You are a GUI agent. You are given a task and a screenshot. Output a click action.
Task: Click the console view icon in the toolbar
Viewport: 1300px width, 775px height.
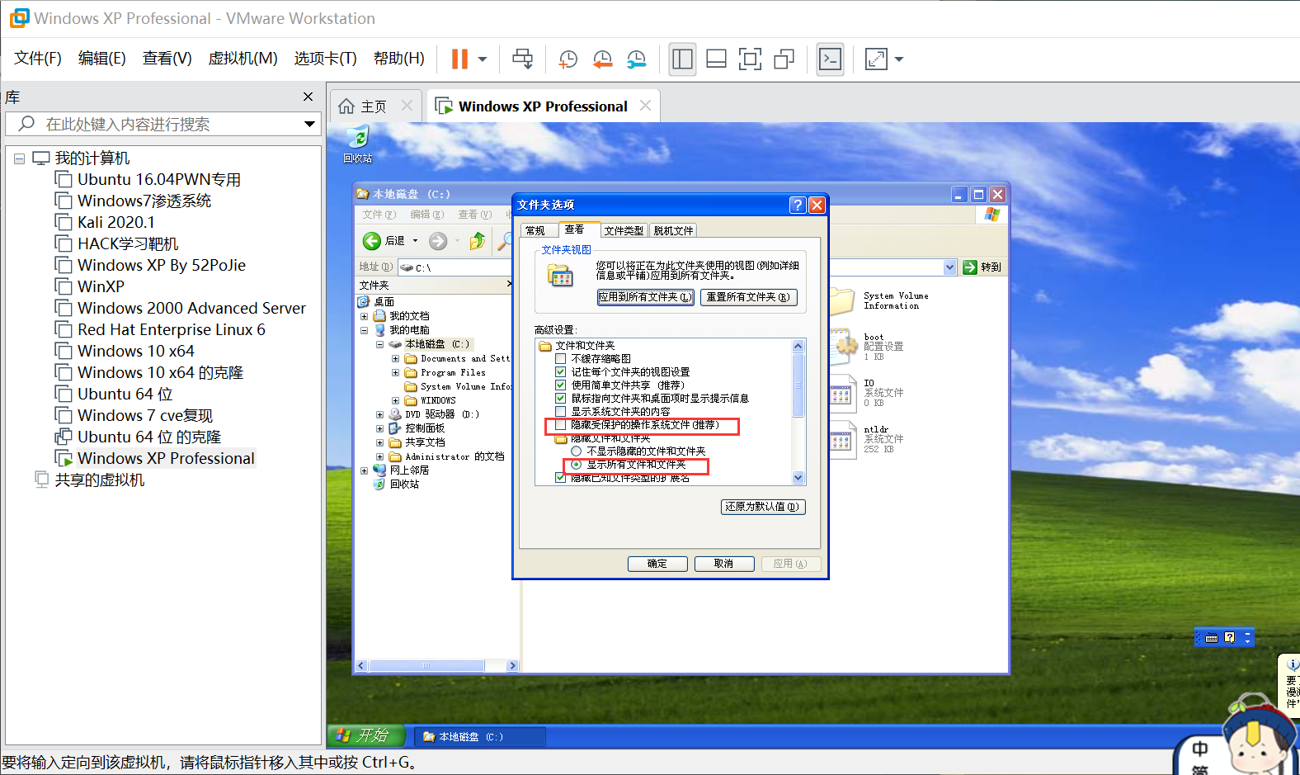[x=830, y=59]
